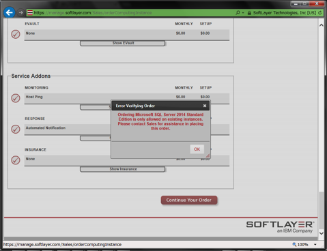Image resolution: width=327 pixels, height=251 pixels.
Task: Click the page scrollbar down arrow
Action: (x=321, y=233)
